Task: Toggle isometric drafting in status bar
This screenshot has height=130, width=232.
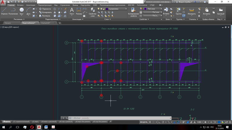Action: [169, 122]
